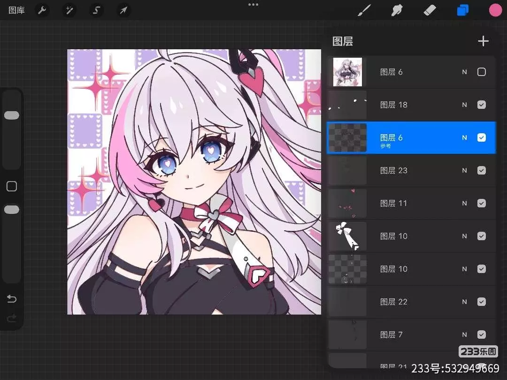This screenshot has width=507, height=380.
Task: Open blend mode N of bow 图层 10
Action: coord(464,236)
